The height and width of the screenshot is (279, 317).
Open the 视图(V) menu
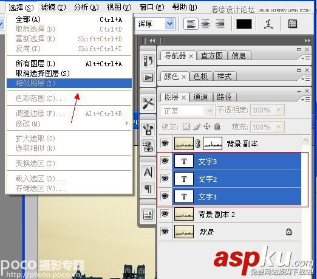point(119,7)
